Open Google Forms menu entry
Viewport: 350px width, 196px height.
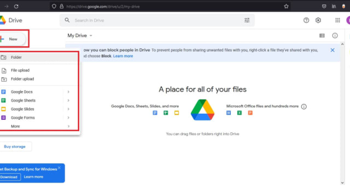[x=39, y=118]
